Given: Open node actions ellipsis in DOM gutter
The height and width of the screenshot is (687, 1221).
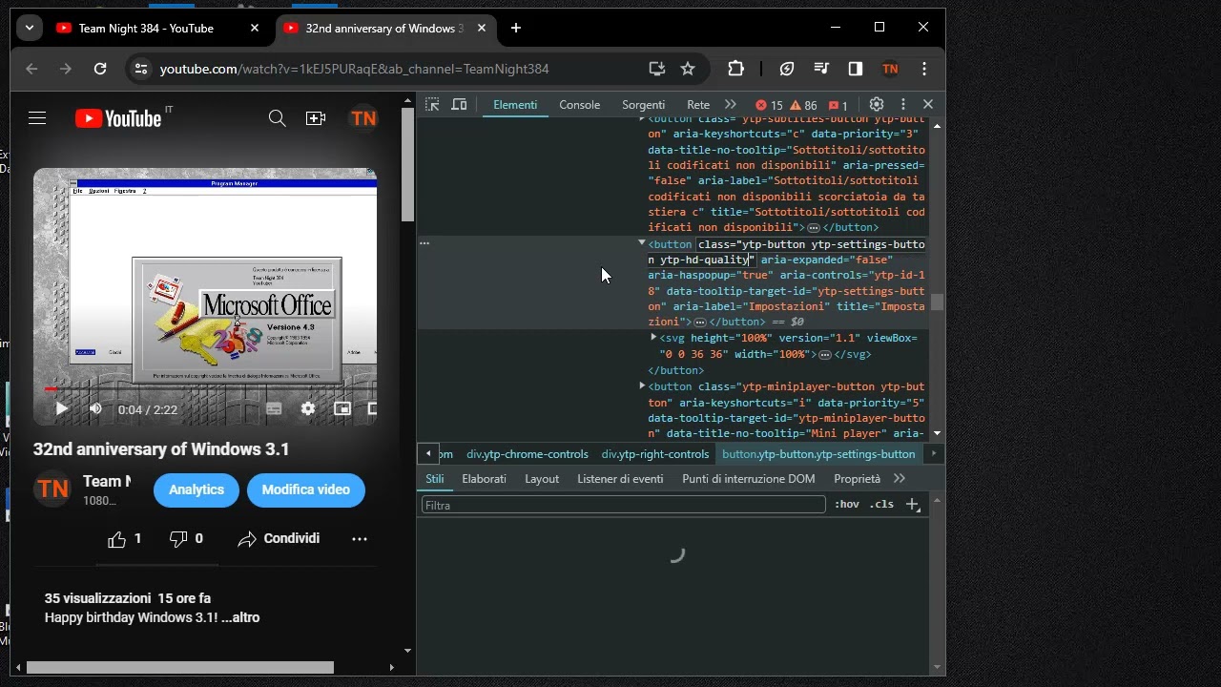Looking at the screenshot, I should (424, 244).
